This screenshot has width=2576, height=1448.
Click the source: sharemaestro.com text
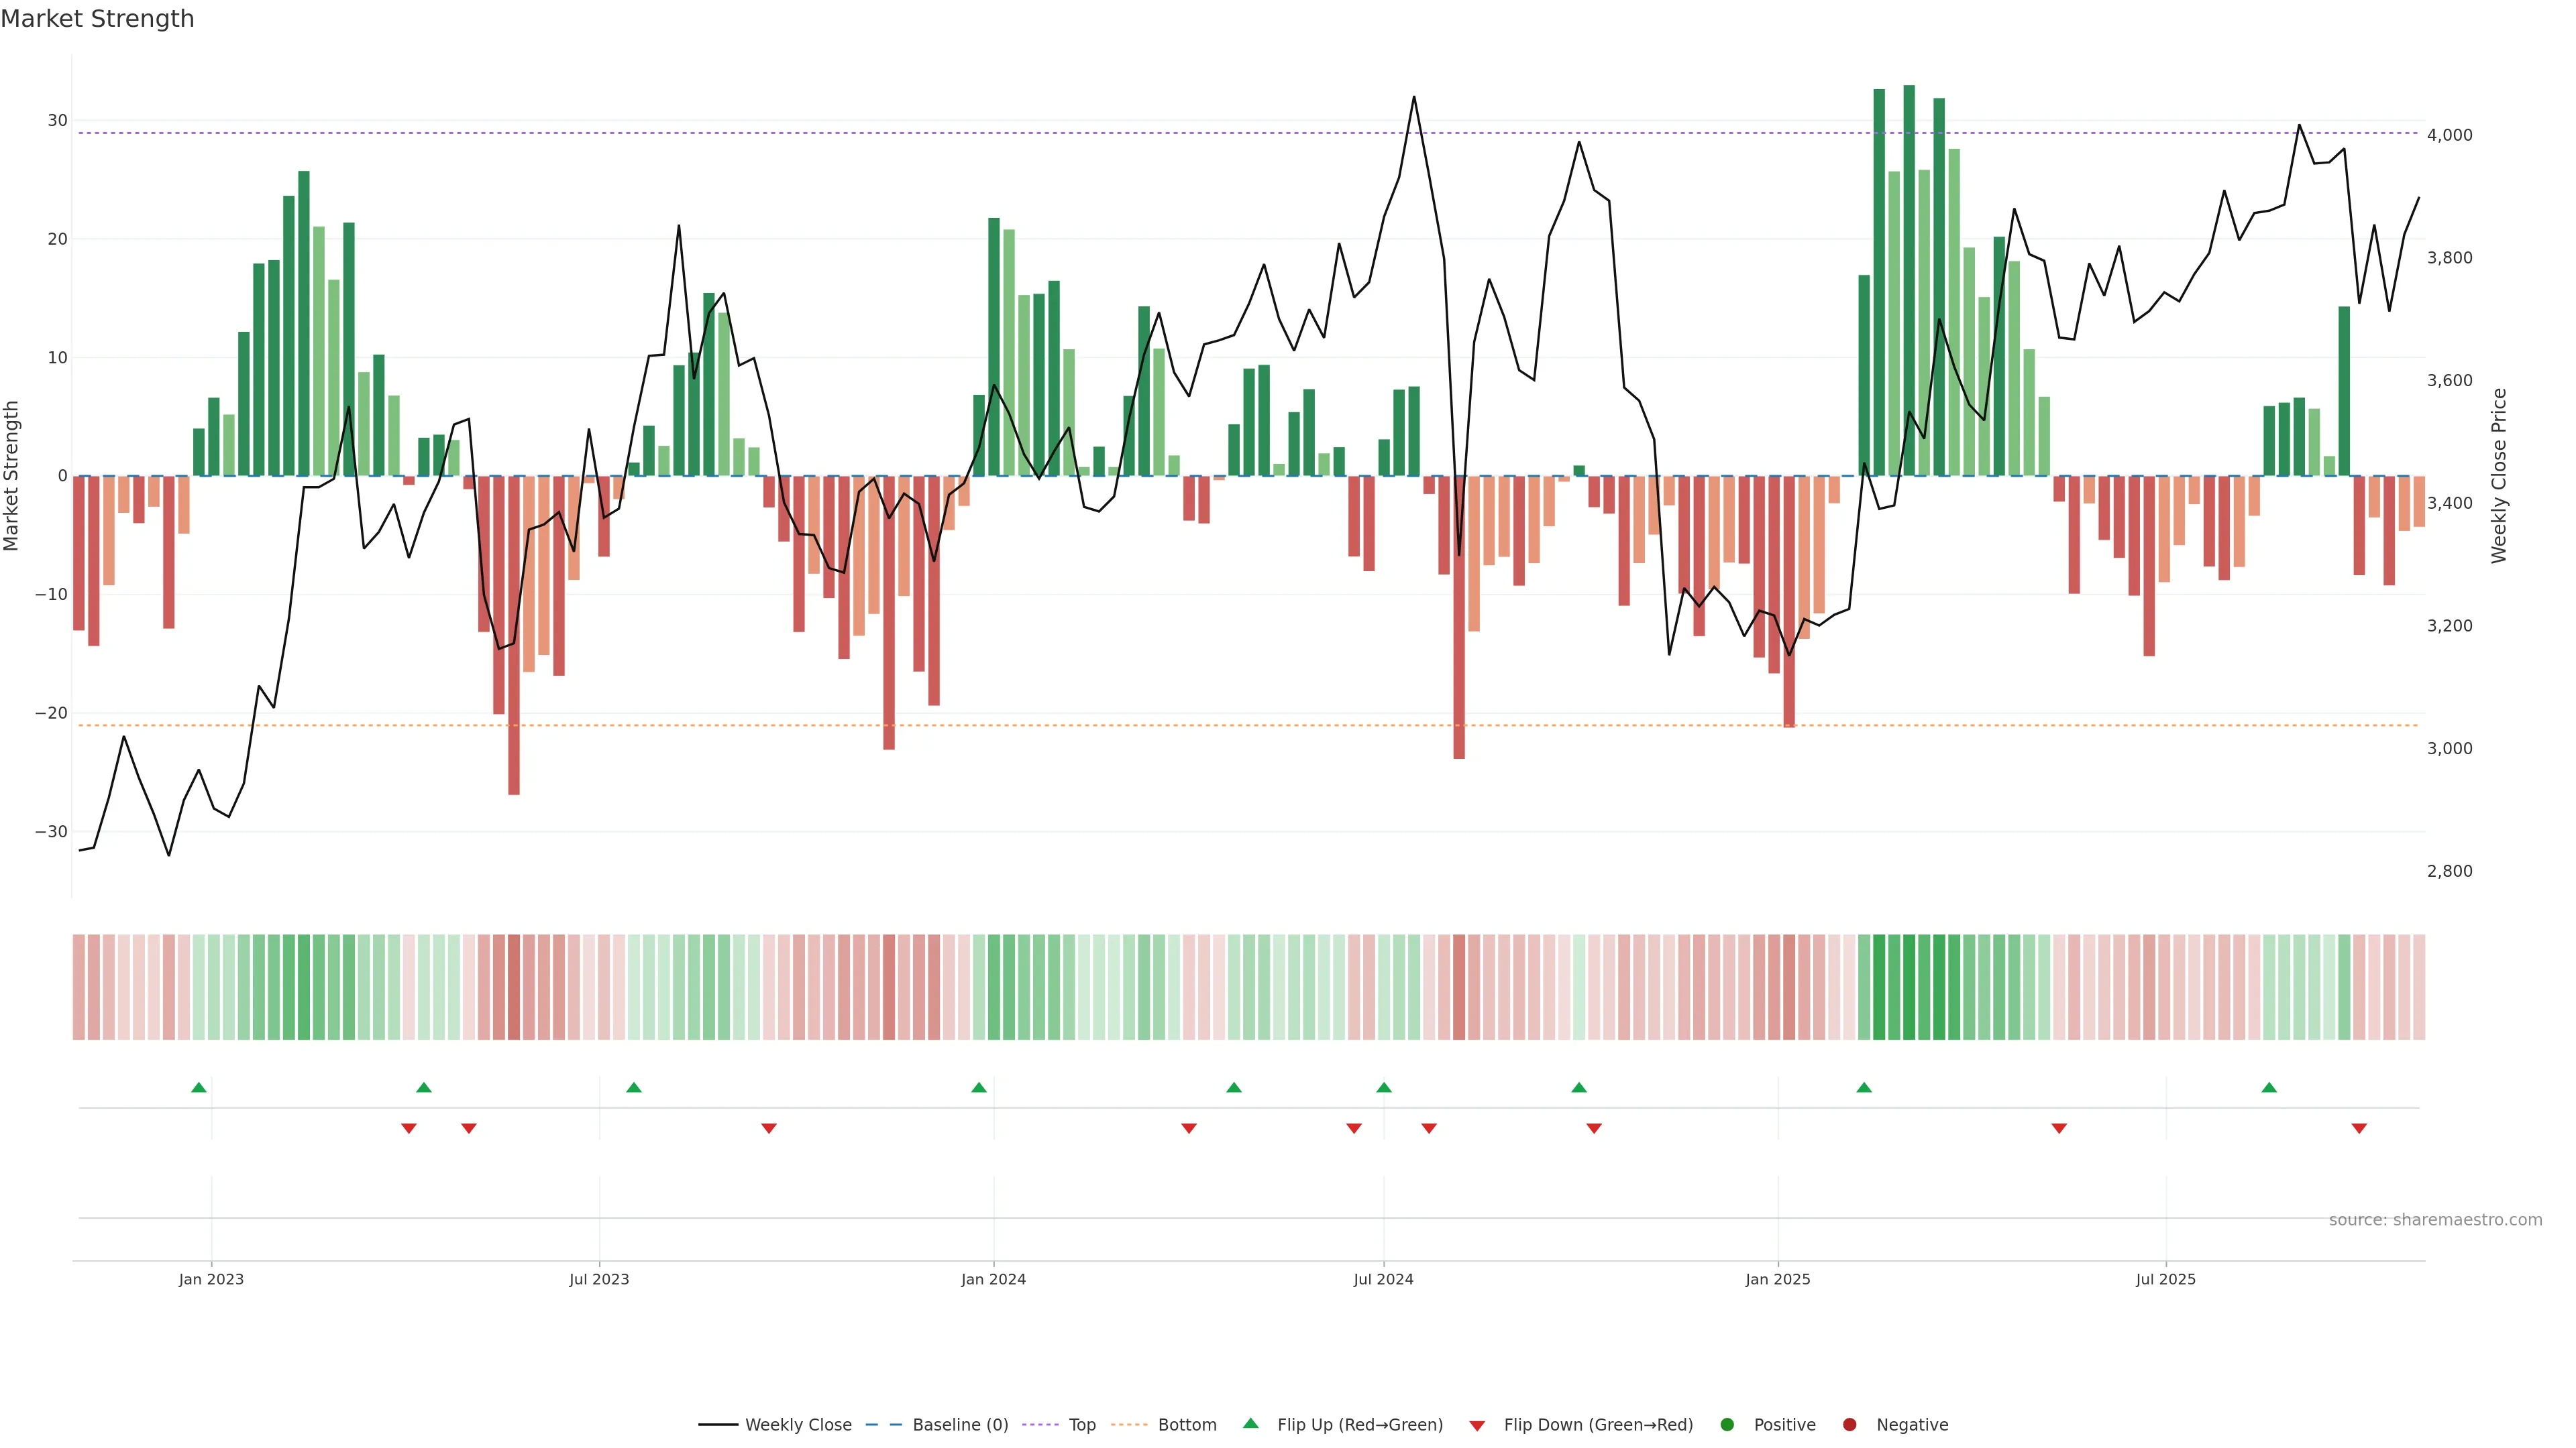2435,1219
